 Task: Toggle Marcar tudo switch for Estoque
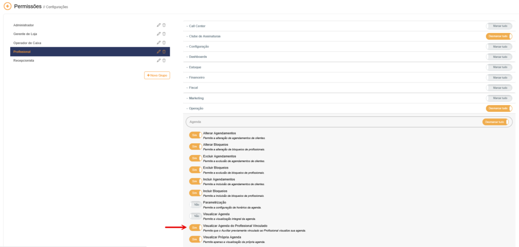499,67
